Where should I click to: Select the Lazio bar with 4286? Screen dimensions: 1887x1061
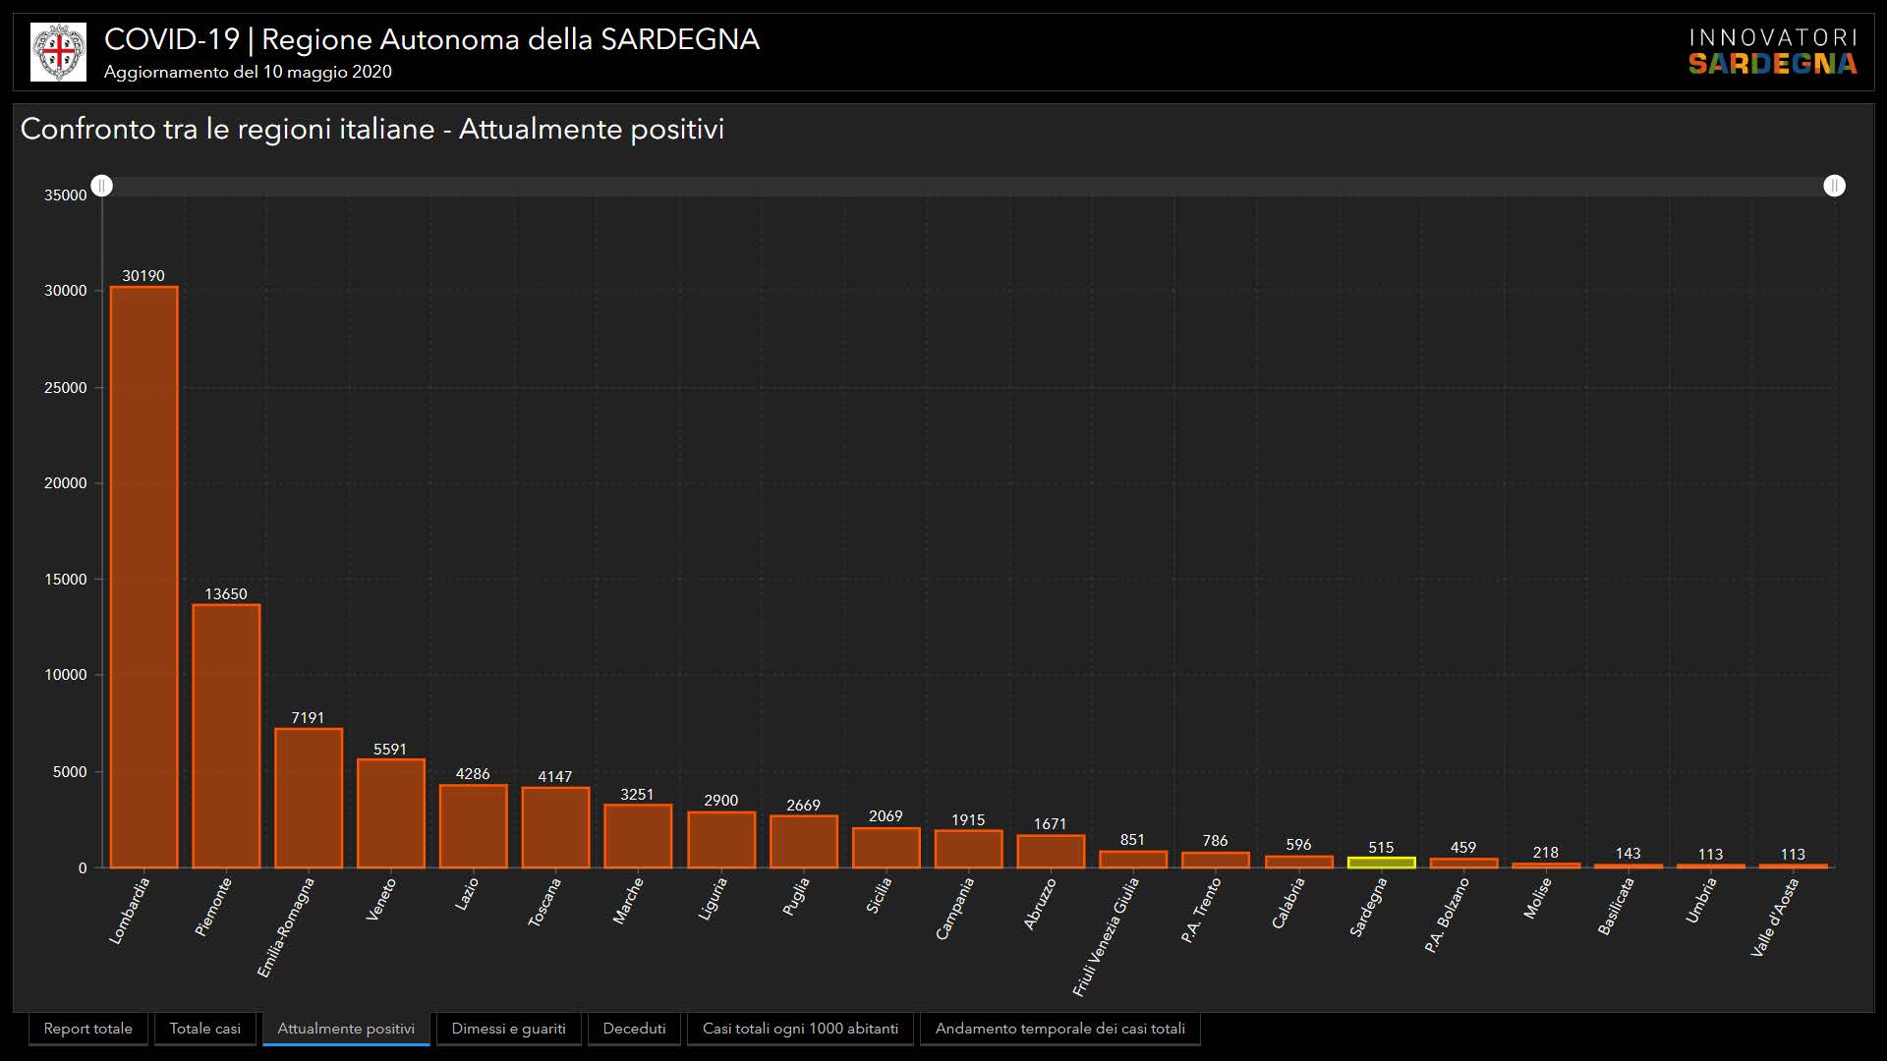(473, 826)
